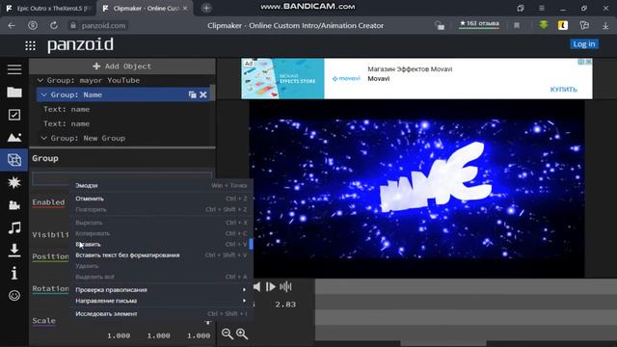617x347 pixels.
Task: Zoom in the timeline
Action: click(x=242, y=334)
